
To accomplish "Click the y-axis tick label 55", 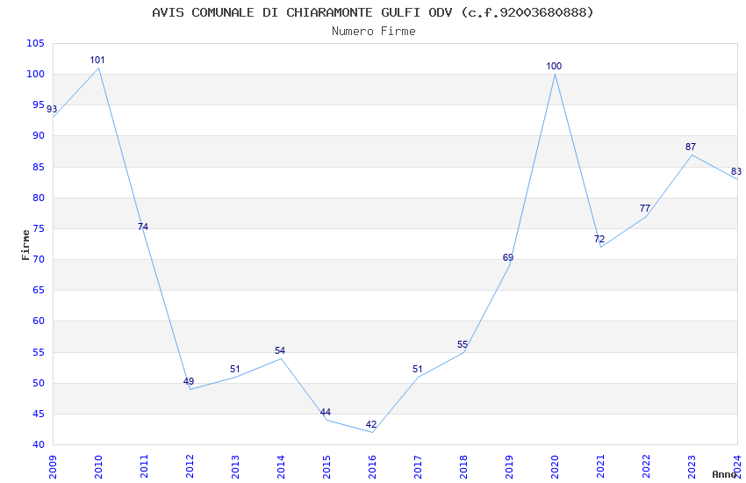I will click(x=39, y=353).
